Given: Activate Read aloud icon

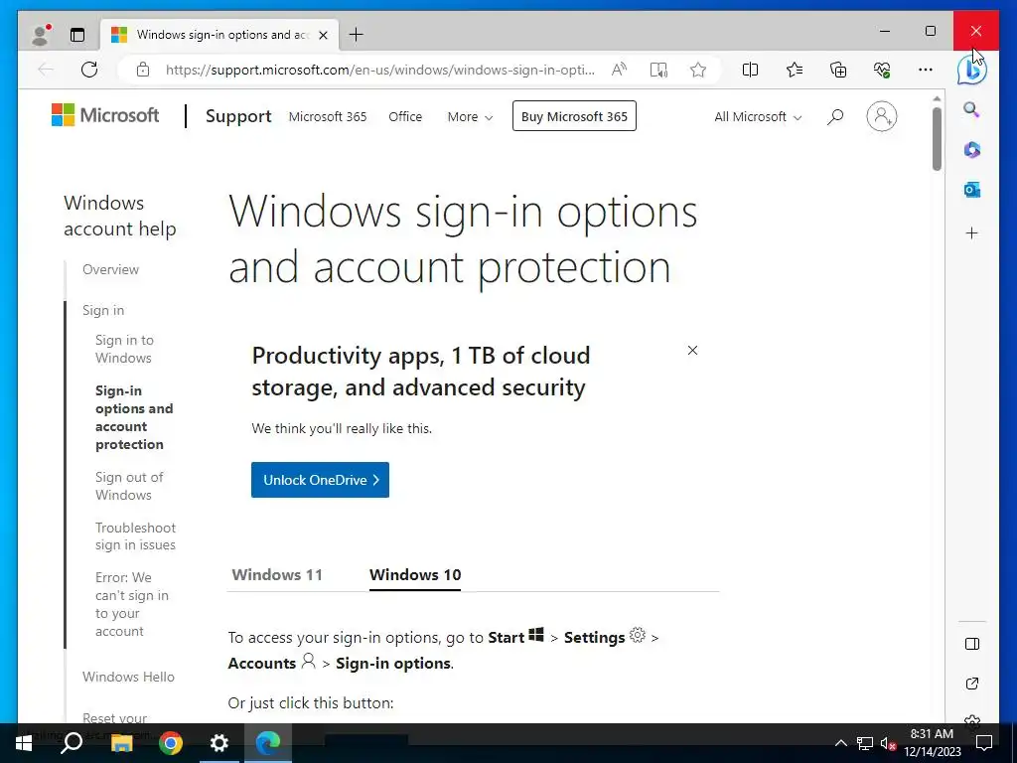Looking at the screenshot, I should click(x=620, y=70).
